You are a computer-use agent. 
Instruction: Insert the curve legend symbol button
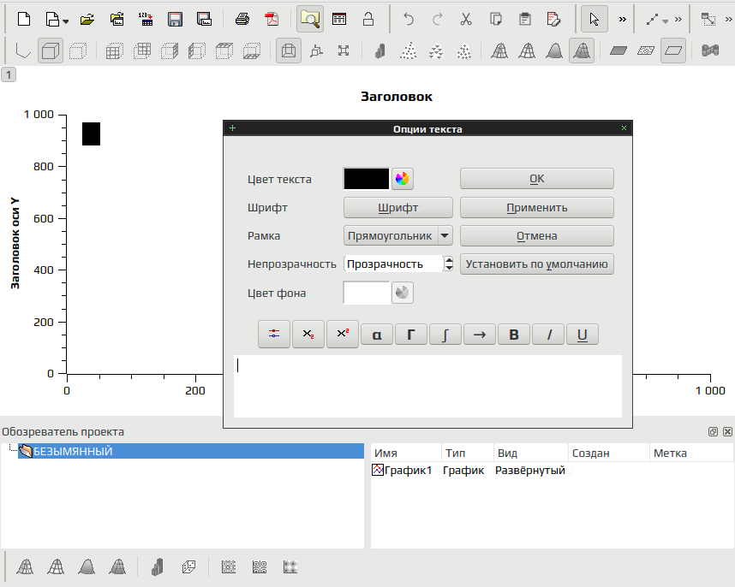pos(274,335)
